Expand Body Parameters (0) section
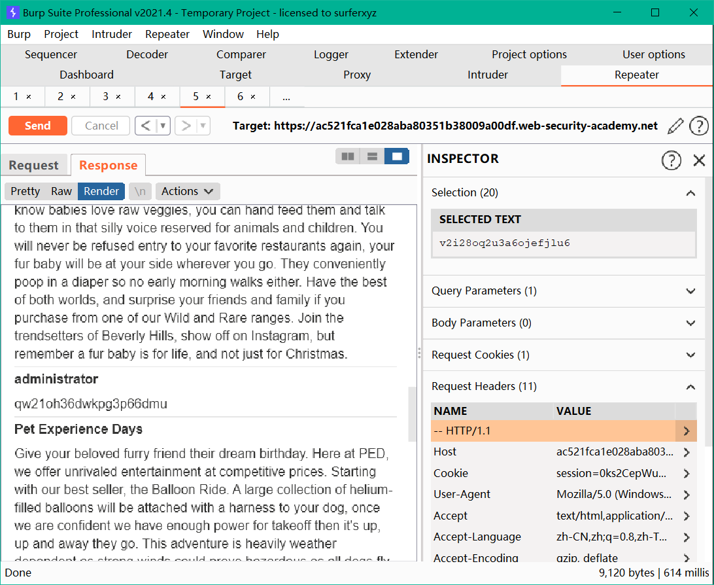Image resolution: width=714 pixels, height=585 pixels. 690,323
